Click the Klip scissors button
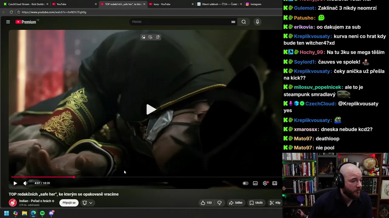Viewport: 389px width, 218px height. coord(275,203)
